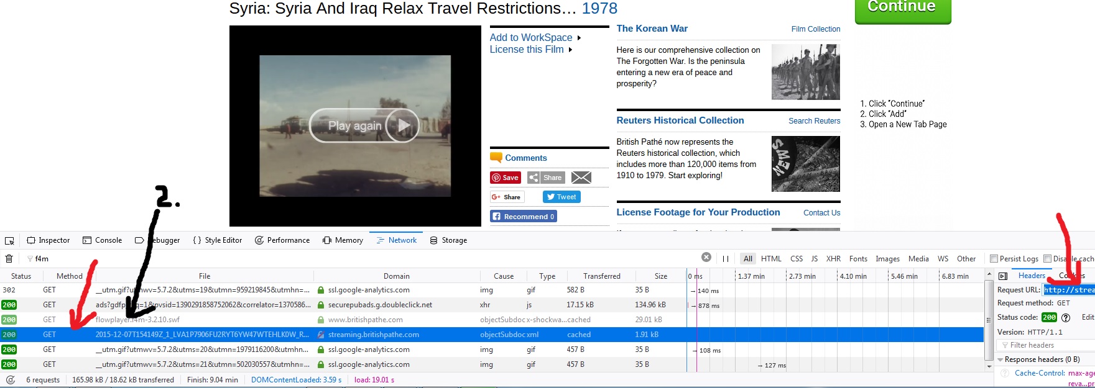This screenshot has height=388, width=1095.
Task: Open the Storage devtools tab
Action: 448,240
